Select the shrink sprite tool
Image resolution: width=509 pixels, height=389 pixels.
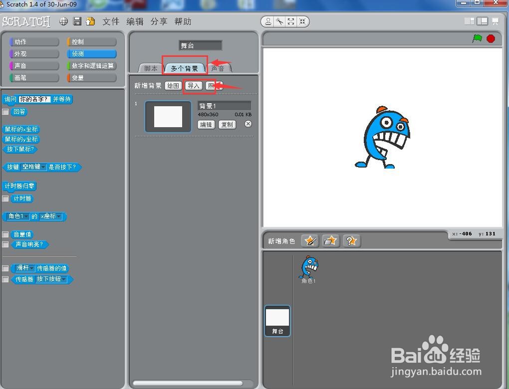click(x=302, y=22)
